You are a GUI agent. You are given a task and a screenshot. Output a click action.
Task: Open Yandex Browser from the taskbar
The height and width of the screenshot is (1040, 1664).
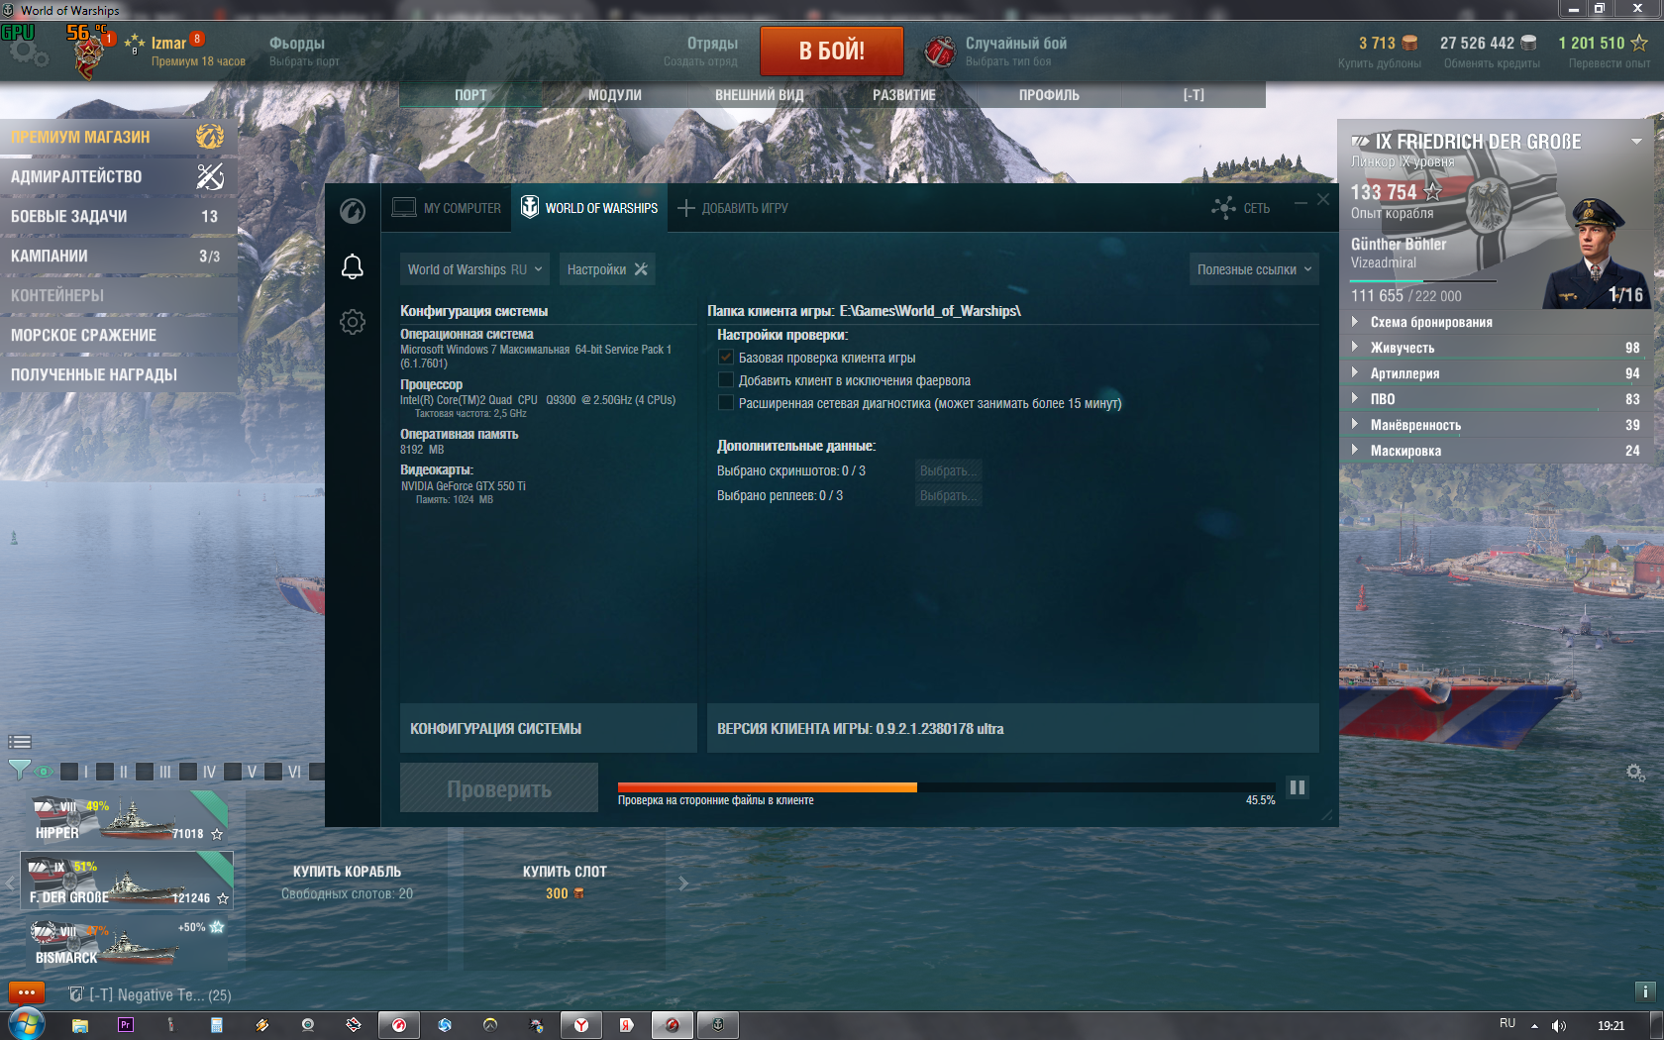click(581, 1025)
